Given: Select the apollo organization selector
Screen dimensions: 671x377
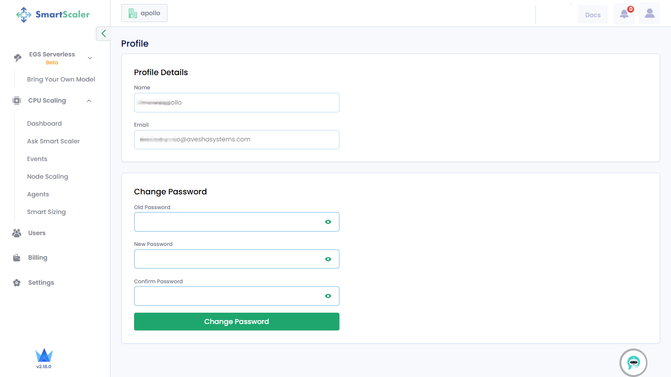Looking at the screenshot, I should 144,13.
